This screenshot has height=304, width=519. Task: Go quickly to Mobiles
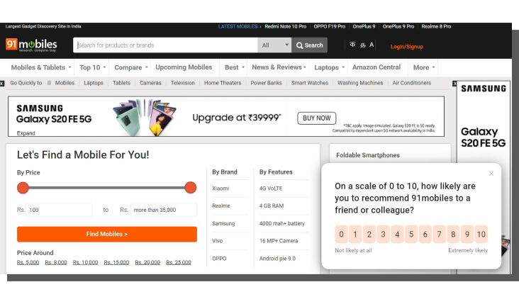coord(65,83)
